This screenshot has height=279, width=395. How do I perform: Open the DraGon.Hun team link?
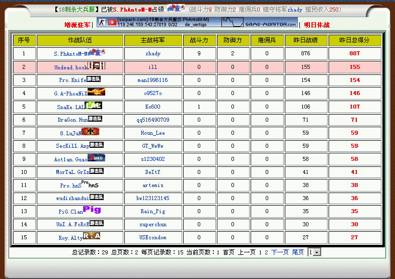tap(72, 120)
